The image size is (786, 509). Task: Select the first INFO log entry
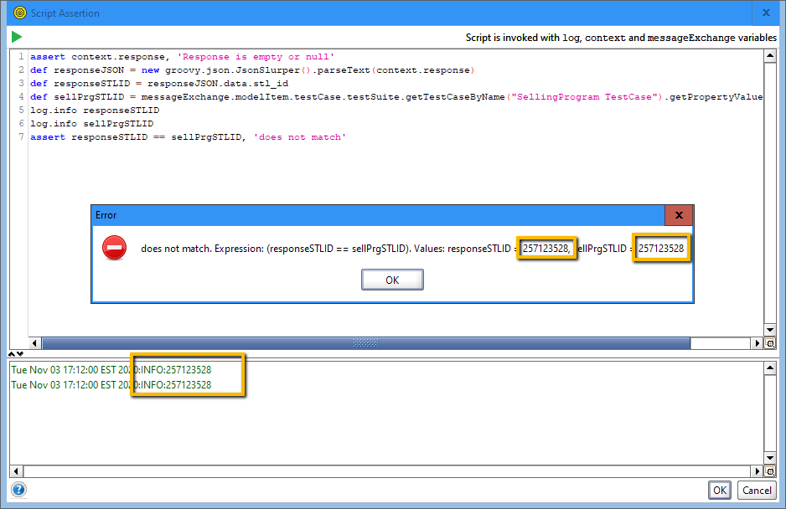pyautogui.click(x=111, y=369)
